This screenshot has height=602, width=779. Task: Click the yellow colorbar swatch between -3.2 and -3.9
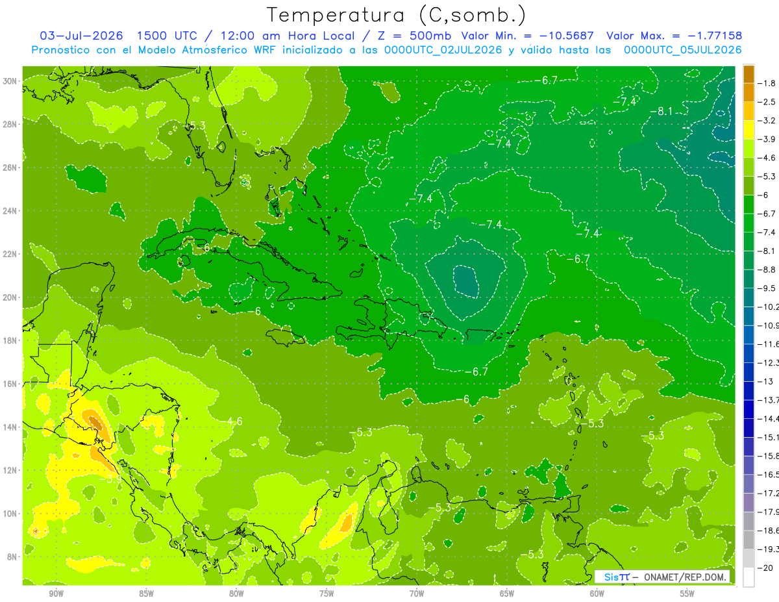click(x=748, y=130)
